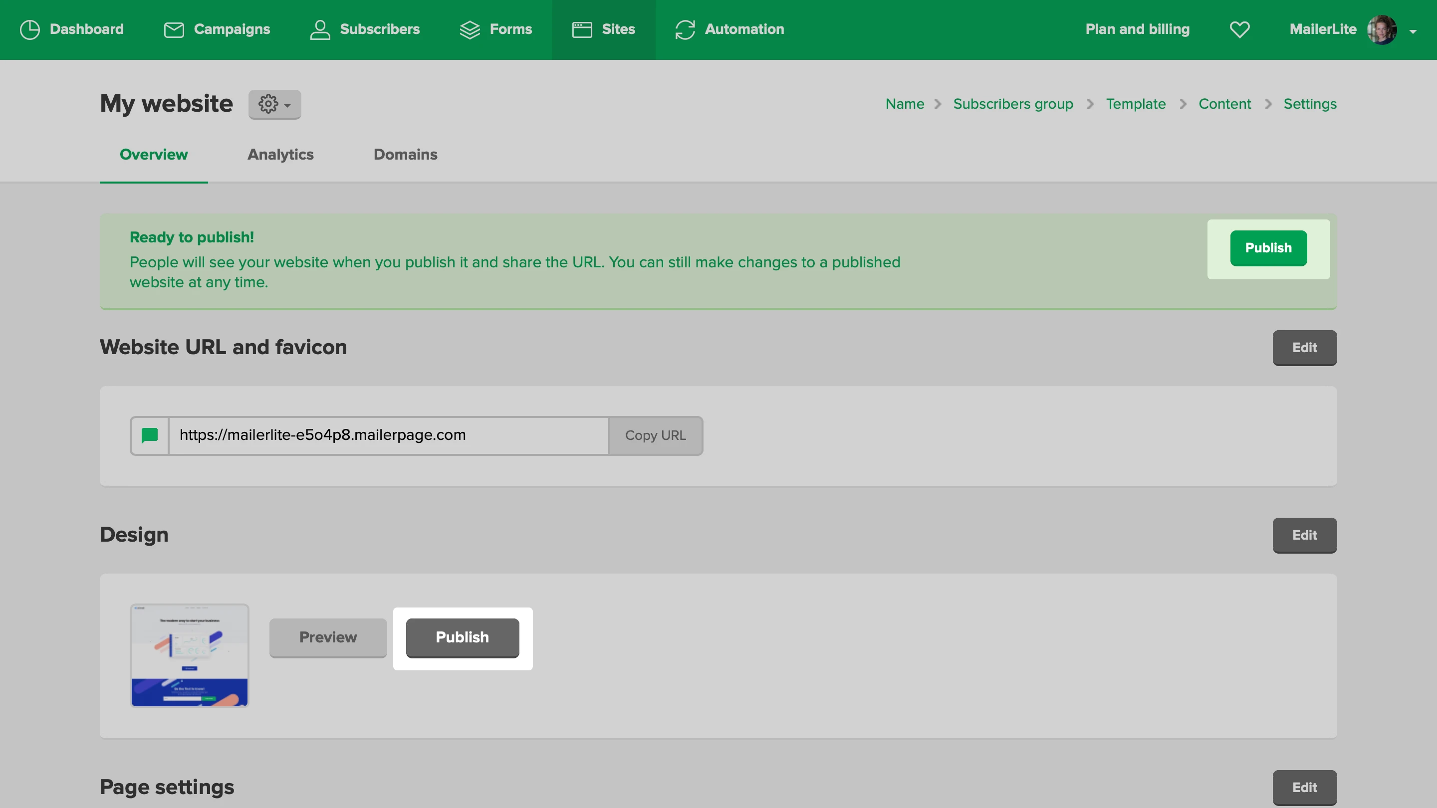Viewport: 1437px width, 808px height.
Task: Go to the Template breadcrumb step
Action: click(x=1135, y=104)
